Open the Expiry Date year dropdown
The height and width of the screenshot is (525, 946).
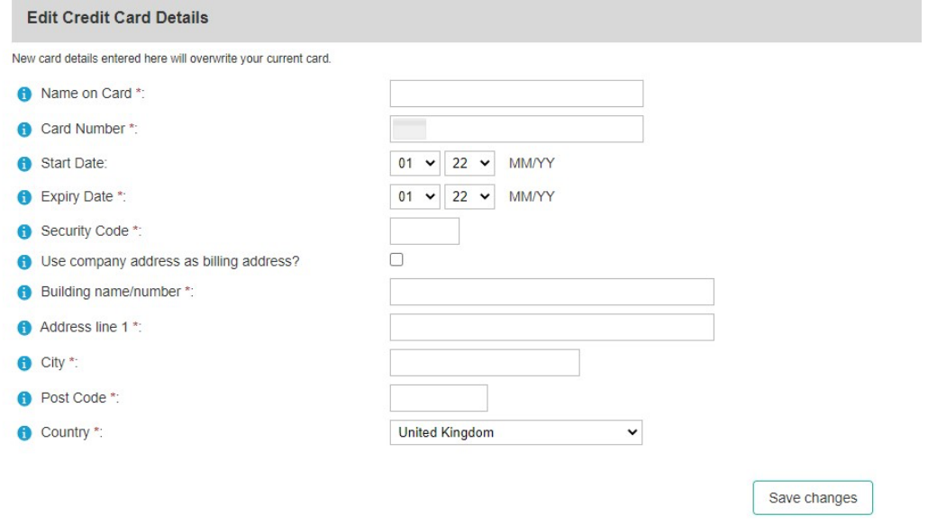tap(469, 196)
